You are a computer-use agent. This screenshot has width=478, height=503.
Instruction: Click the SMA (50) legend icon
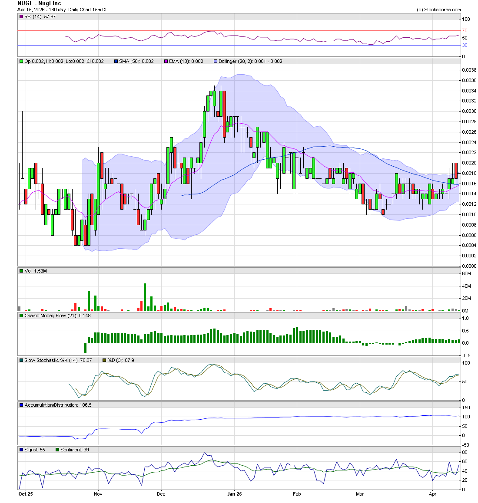pos(115,61)
